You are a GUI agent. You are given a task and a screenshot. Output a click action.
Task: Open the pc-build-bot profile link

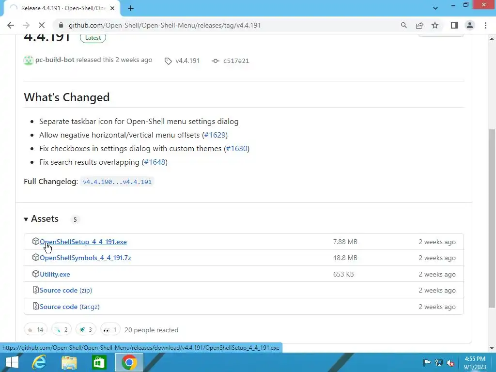coord(55,60)
